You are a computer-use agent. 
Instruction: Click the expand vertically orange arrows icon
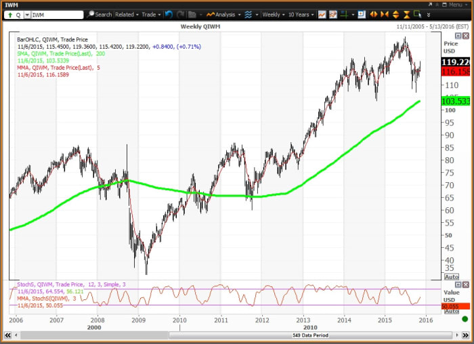point(395,14)
